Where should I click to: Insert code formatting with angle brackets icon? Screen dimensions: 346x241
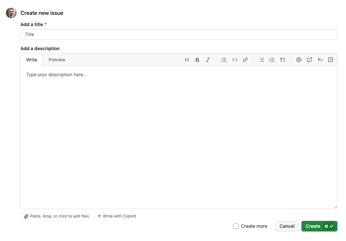235,60
